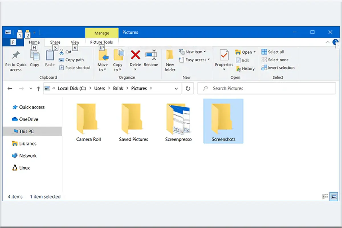Switch to large thumbnails view at bottom right
This screenshot has height=228, width=342.
click(x=333, y=196)
